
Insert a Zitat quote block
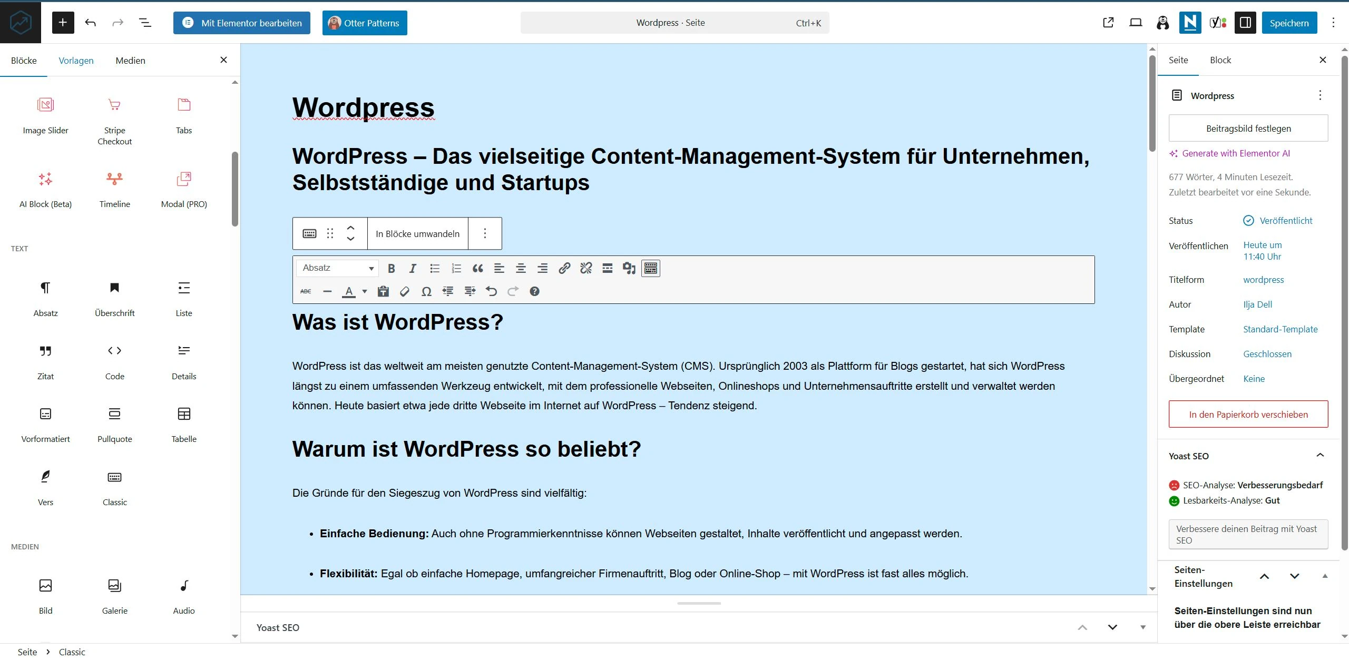[46, 362]
